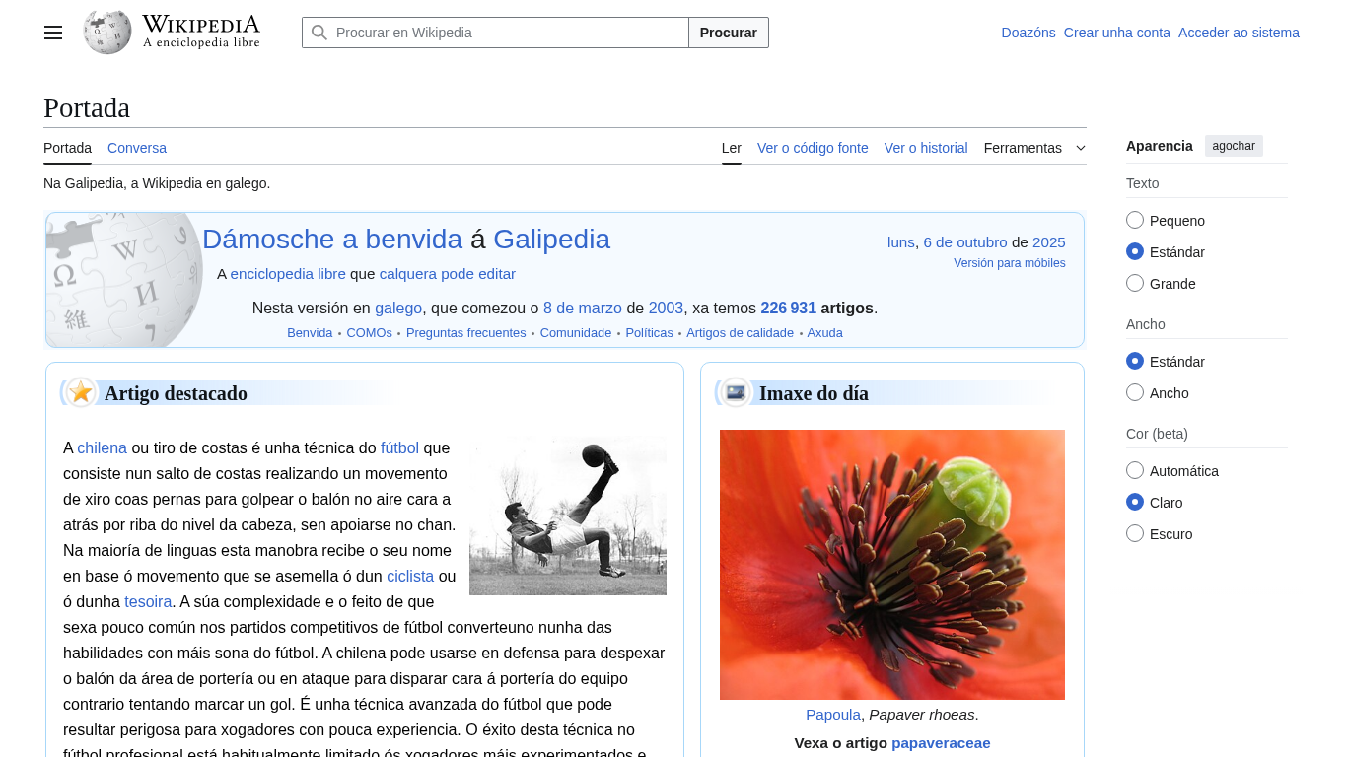Open the 8 de marzo link
This screenshot has width=1347, height=757.
click(583, 309)
